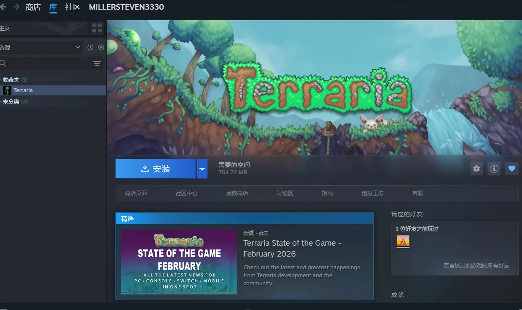This screenshot has height=310, width=522.
Task: Go to library 主页
Action: [44, 28]
